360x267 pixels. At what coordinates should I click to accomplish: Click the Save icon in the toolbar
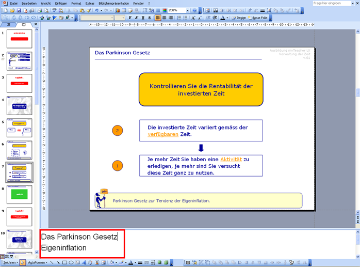pos(19,10)
